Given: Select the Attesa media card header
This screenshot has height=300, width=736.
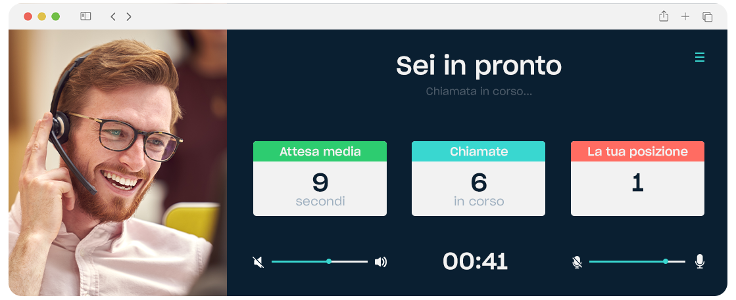Looking at the screenshot, I should 320,152.
